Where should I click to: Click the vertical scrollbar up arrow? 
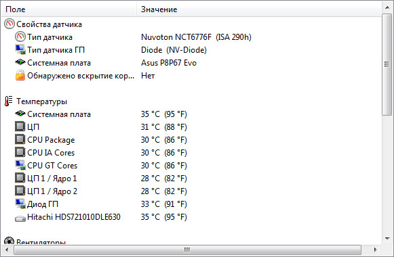(387, 7)
